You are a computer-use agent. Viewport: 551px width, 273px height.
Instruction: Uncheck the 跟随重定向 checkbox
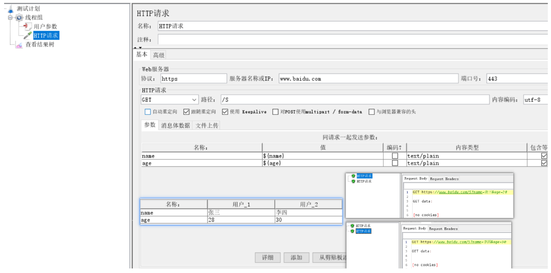[x=186, y=111]
